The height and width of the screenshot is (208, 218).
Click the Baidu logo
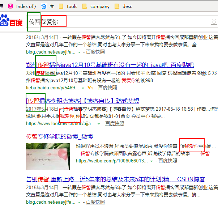(x=12, y=22)
